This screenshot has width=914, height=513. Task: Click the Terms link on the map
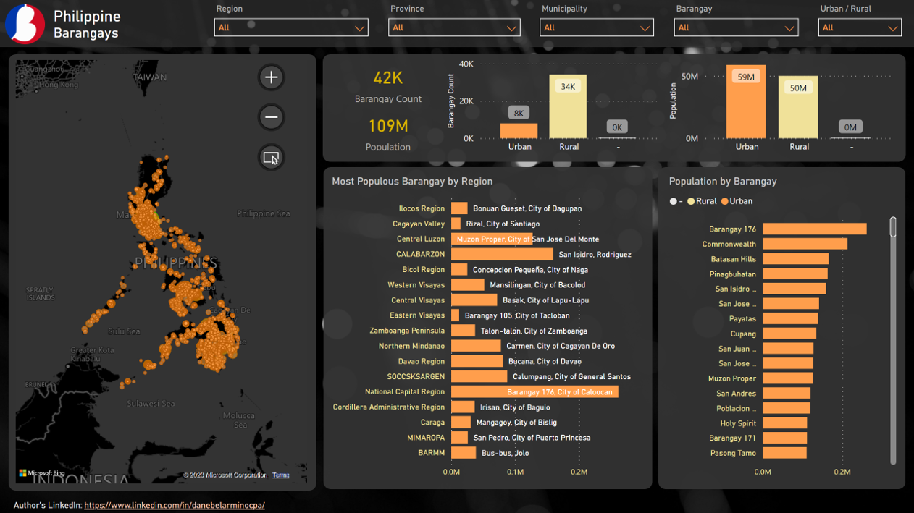click(x=281, y=475)
